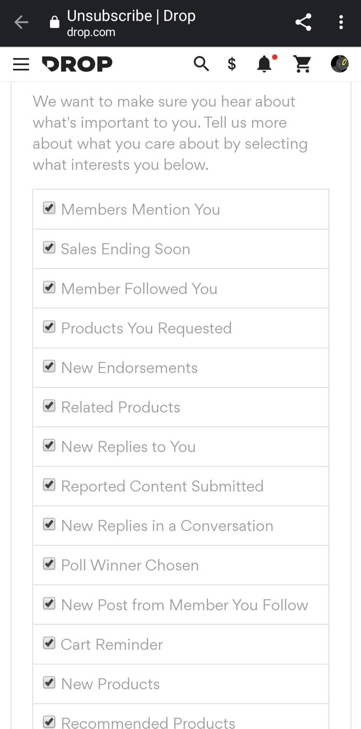This screenshot has height=729, width=361.
Task: Turn off New Endorsements notifications
Action: click(x=49, y=366)
